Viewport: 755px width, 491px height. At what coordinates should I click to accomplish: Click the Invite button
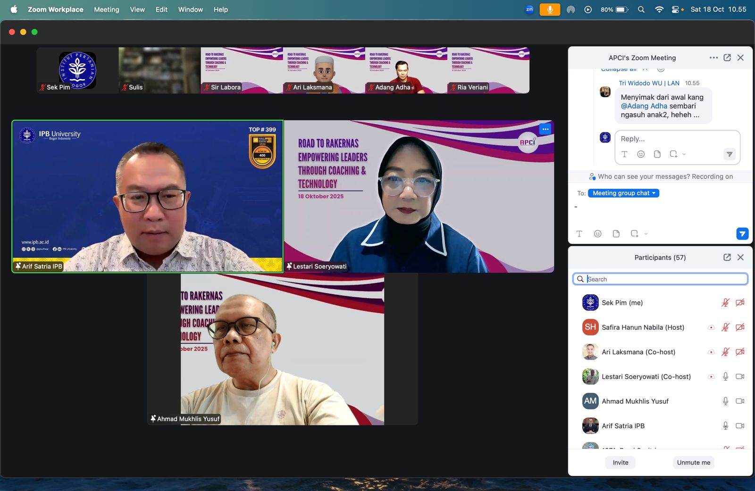point(620,462)
